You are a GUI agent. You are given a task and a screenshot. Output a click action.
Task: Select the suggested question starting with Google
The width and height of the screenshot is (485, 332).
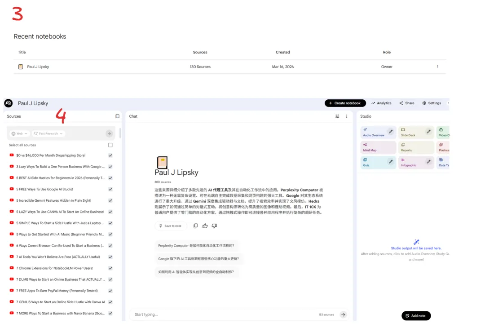coord(198,259)
